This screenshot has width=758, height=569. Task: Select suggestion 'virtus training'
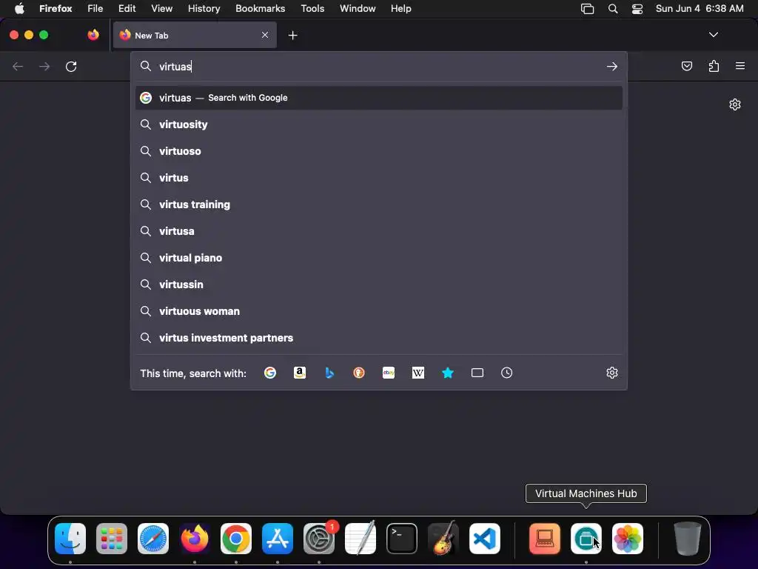click(378, 204)
